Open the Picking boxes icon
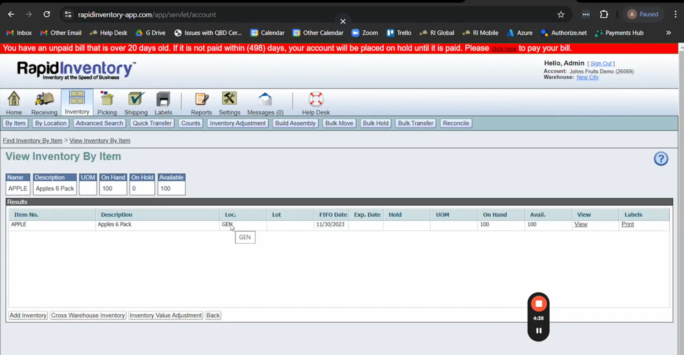The image size is (684, 355). pos(107,99)
